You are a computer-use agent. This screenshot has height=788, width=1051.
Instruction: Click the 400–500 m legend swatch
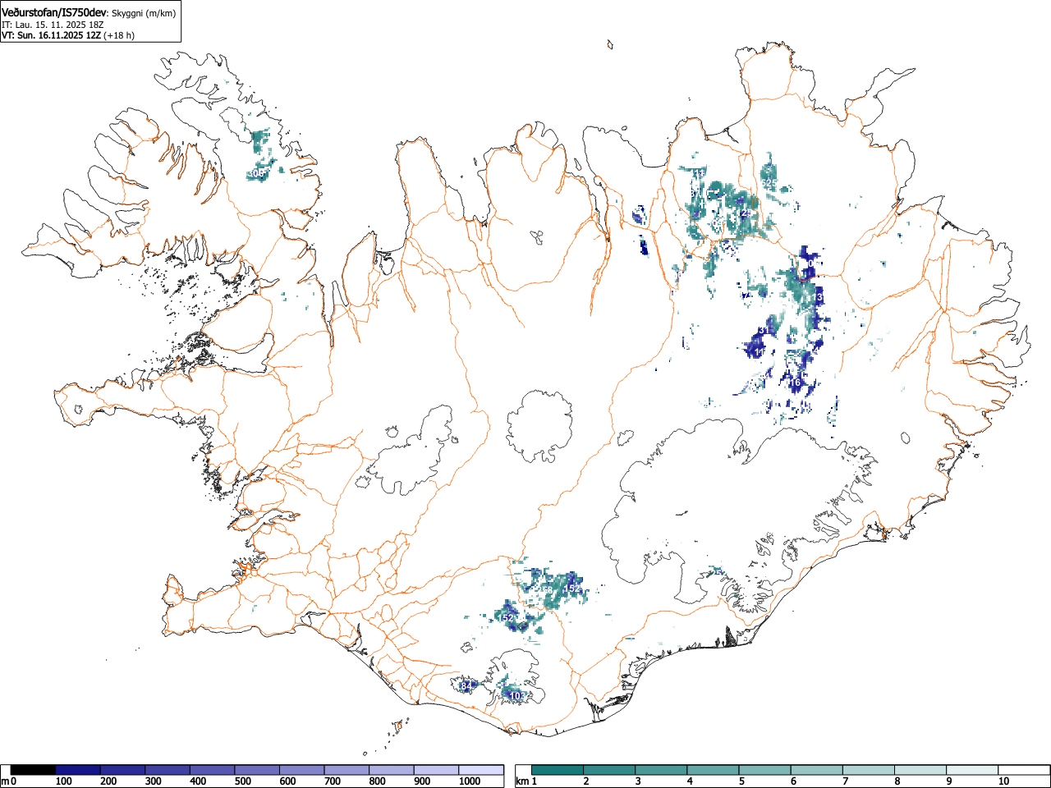(x=213, y=770)
